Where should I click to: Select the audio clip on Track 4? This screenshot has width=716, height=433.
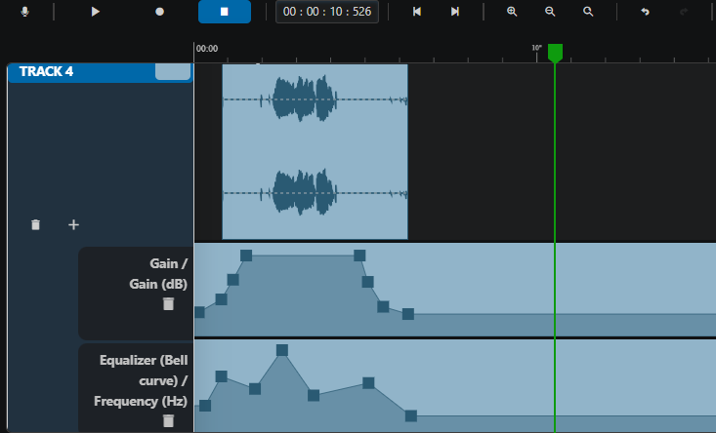(x=315, y=152)
